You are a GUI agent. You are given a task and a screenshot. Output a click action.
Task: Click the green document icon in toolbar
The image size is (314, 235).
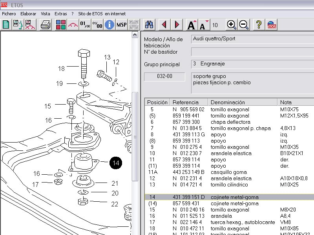[6, 25]
